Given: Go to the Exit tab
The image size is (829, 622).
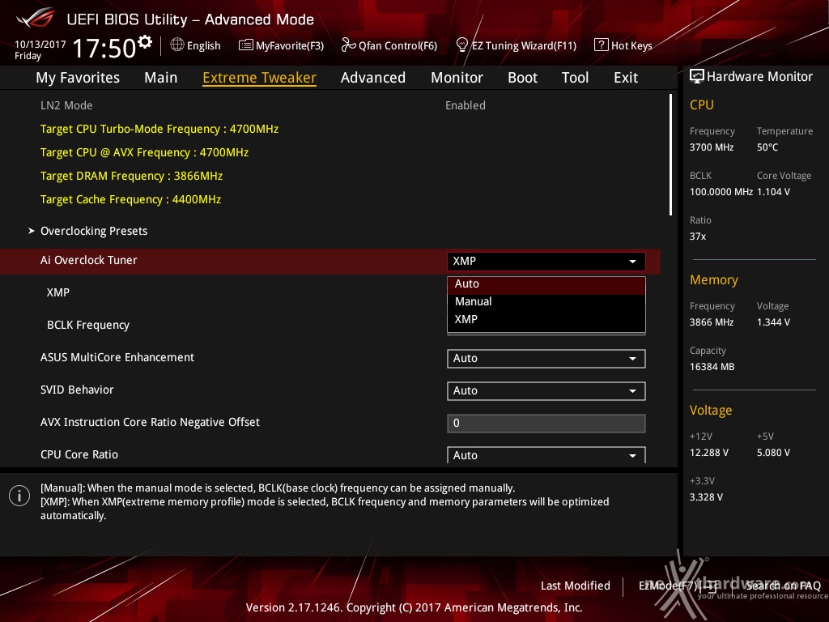Looking at the screenshot, I should (x=626, y=78).
